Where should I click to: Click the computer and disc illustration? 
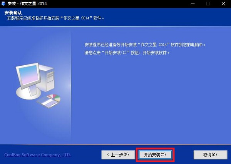[38, 85]
